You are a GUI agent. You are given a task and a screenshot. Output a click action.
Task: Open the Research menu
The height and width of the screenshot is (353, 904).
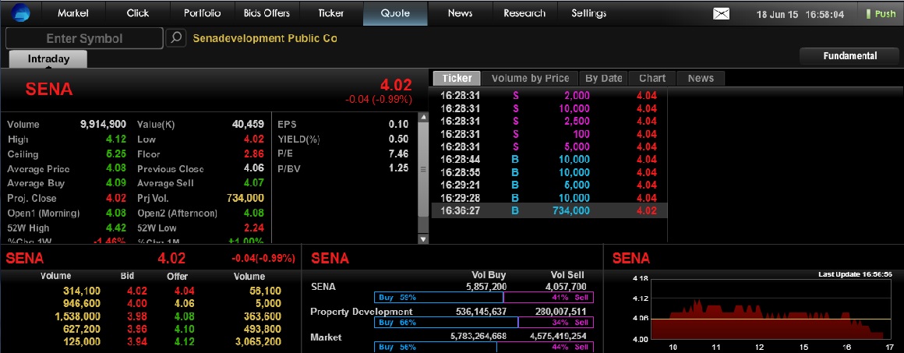pos(524,12)
